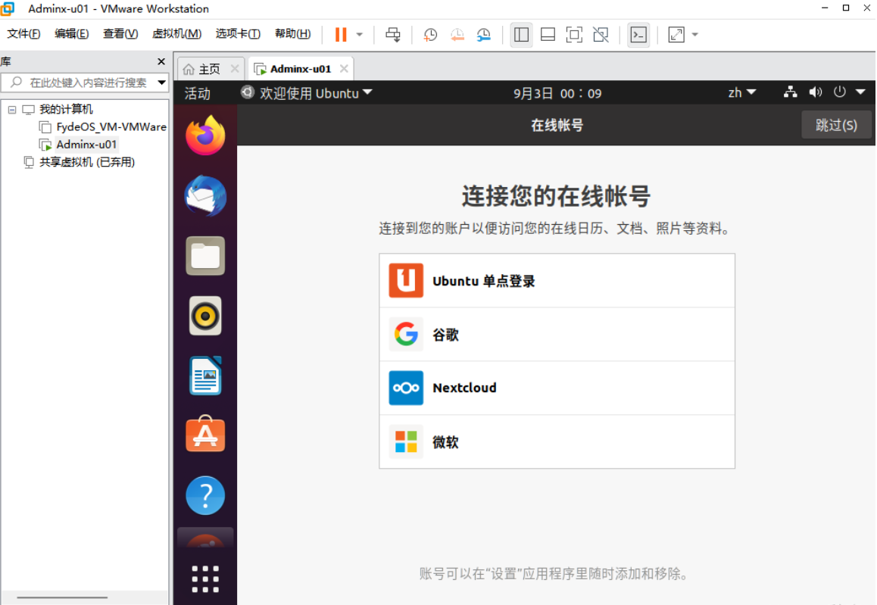Choose 微软 account option
This screenshot has height=605, width=877.
(557, 441)
